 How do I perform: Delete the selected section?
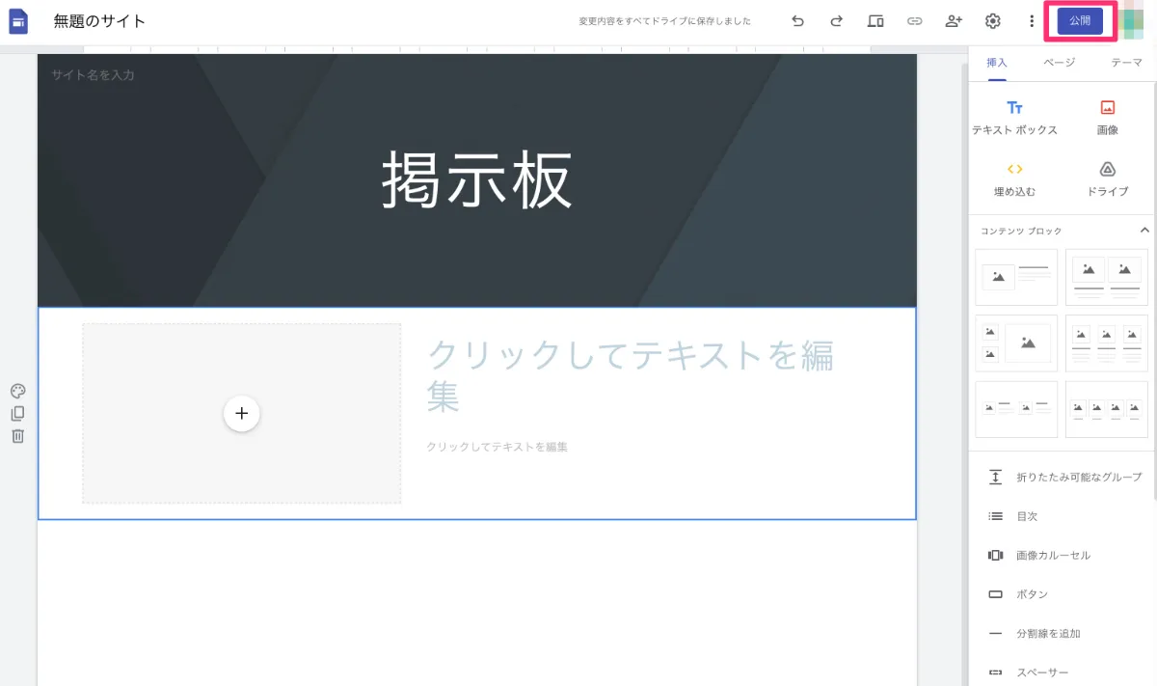click(16, 435)
